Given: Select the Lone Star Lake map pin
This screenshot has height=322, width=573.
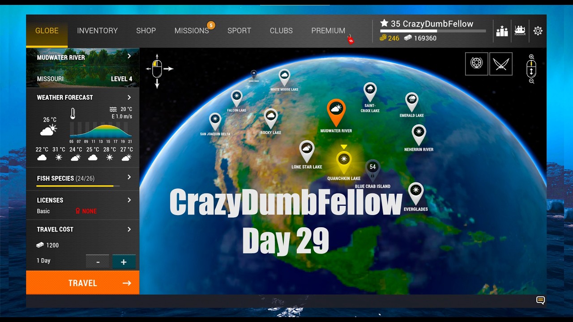Looking at the screenshot, I should coord(307,151).
